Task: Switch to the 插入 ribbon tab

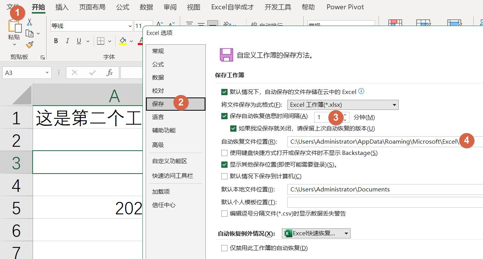Action: click(62, 7)
